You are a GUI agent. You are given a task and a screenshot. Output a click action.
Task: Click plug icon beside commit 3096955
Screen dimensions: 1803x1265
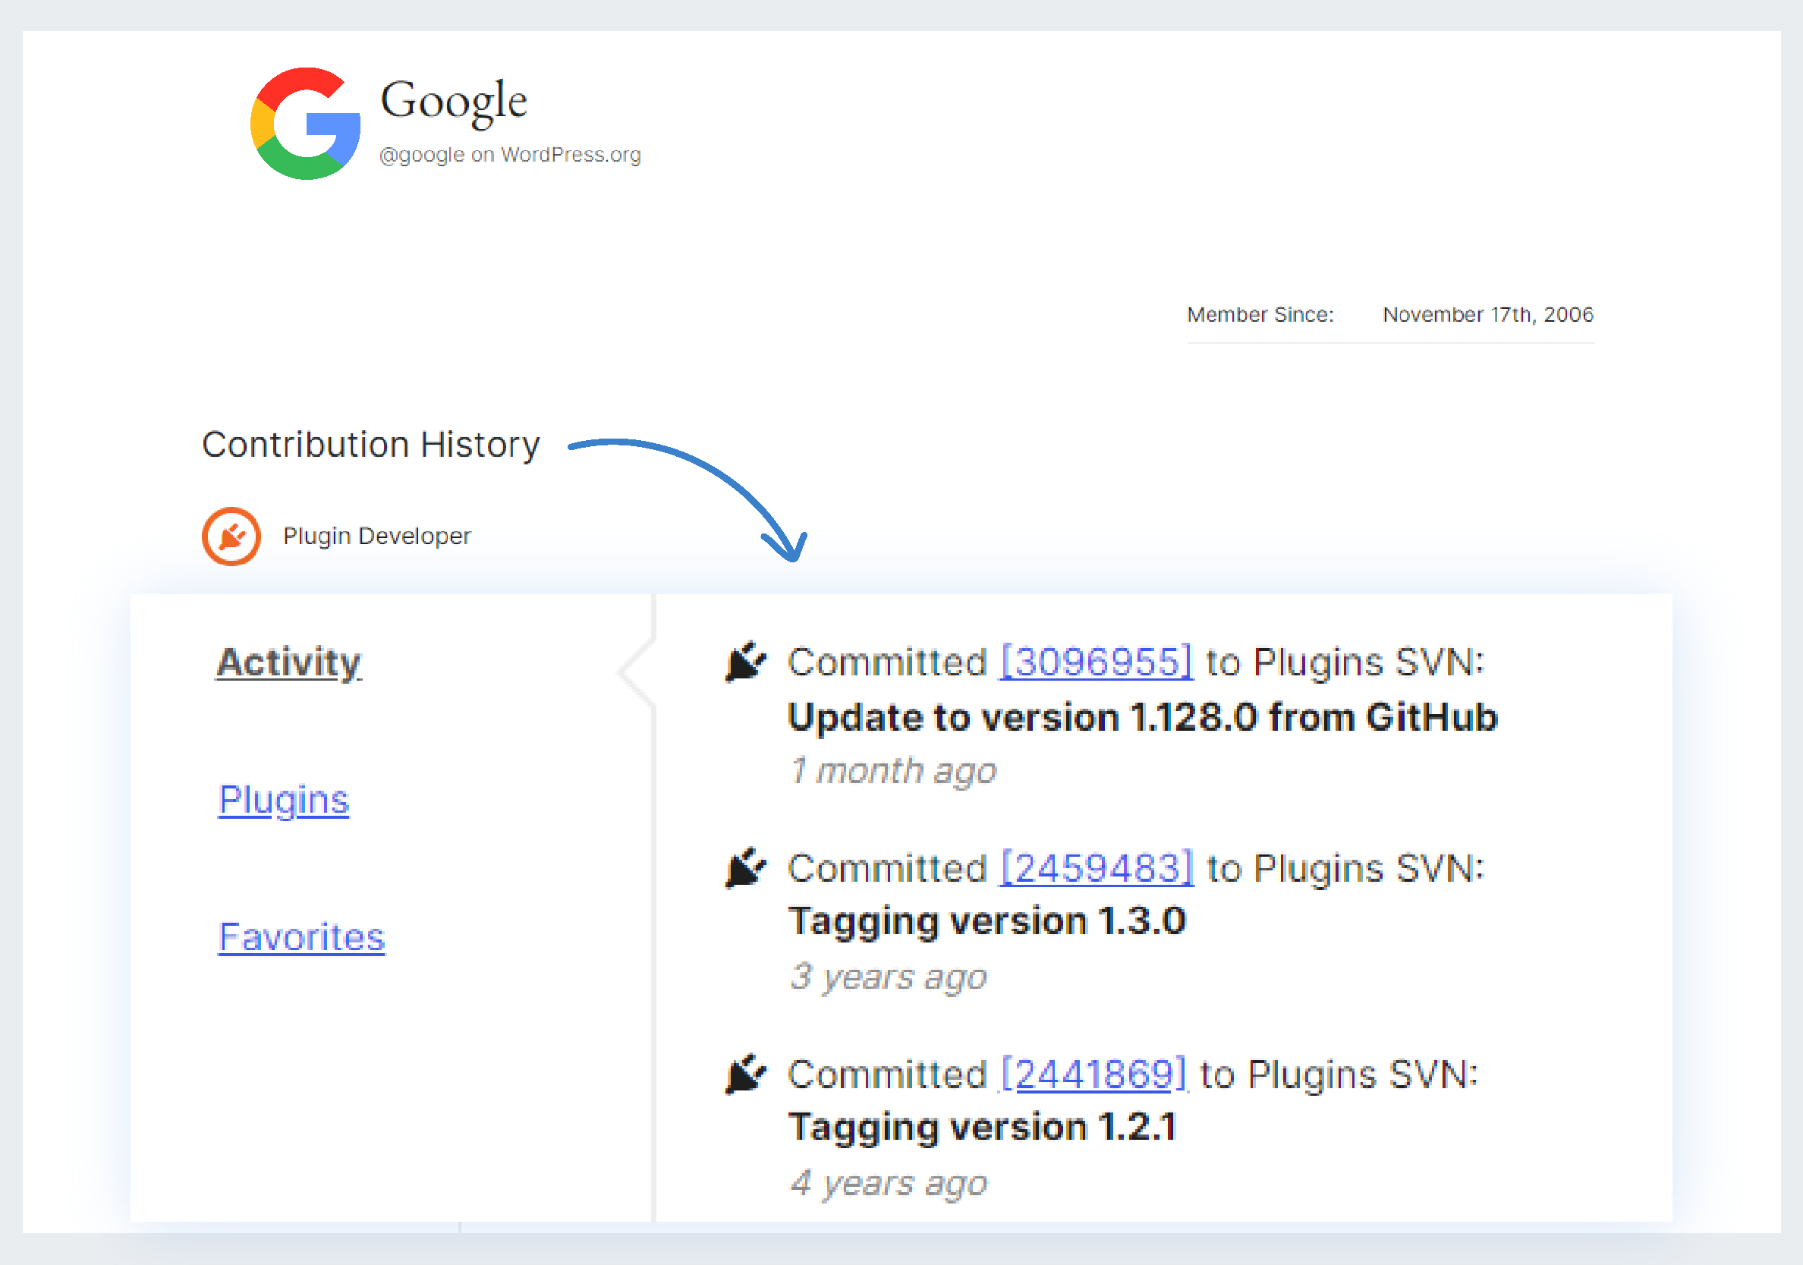point(744,662)
